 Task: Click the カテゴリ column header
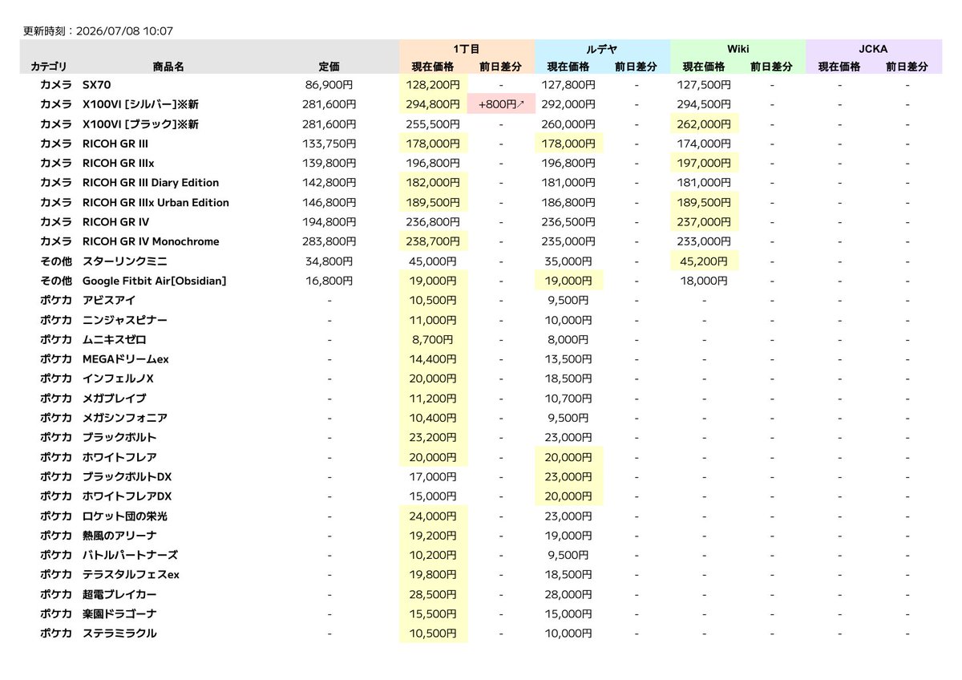coord(49,67)
